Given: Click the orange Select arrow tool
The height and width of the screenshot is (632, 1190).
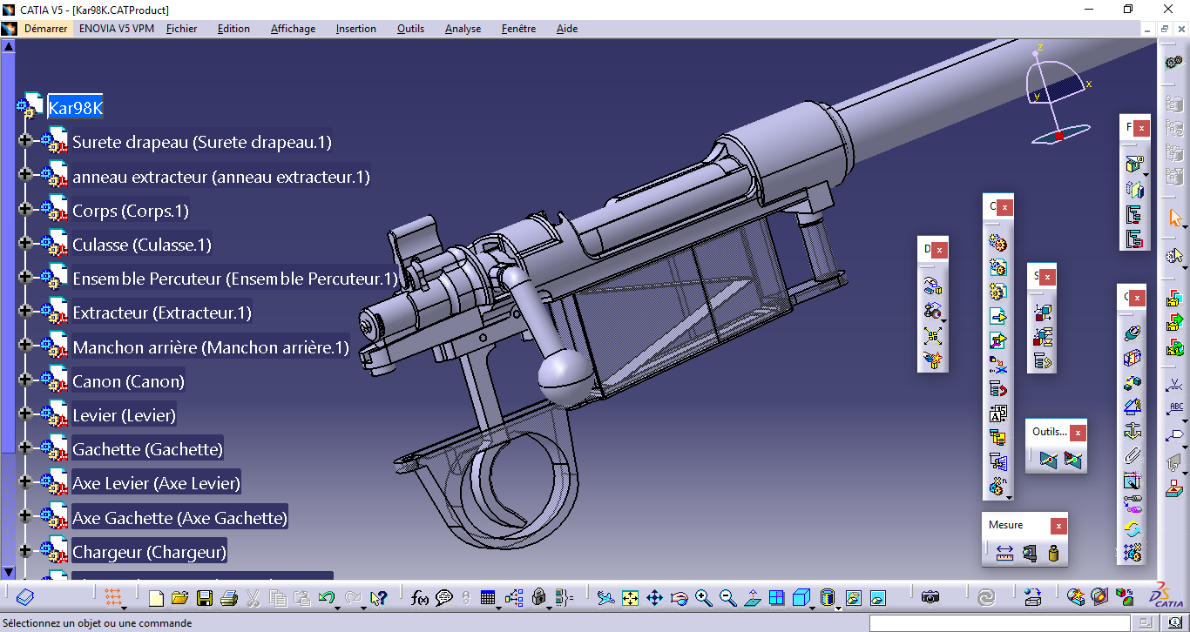Looking at the screenshot, I should click(1176, 218).
